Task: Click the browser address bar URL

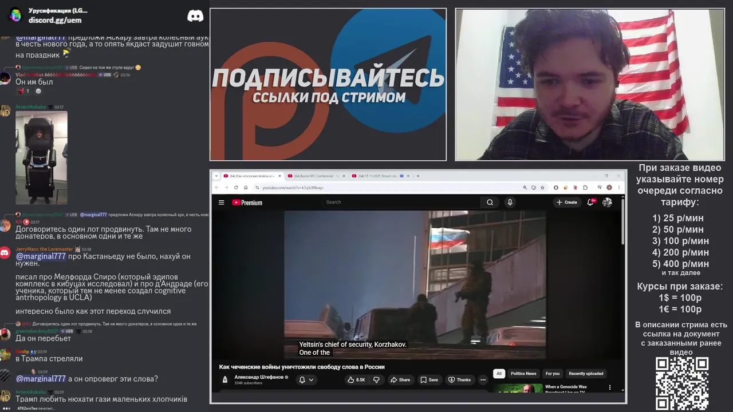Action: click(293, 188)
